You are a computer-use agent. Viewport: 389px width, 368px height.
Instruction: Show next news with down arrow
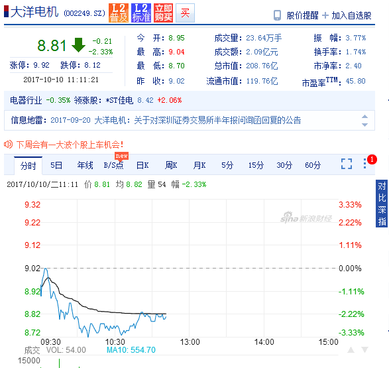point(364,125)
